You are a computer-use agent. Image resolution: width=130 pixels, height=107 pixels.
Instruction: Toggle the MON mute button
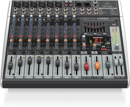84,52
